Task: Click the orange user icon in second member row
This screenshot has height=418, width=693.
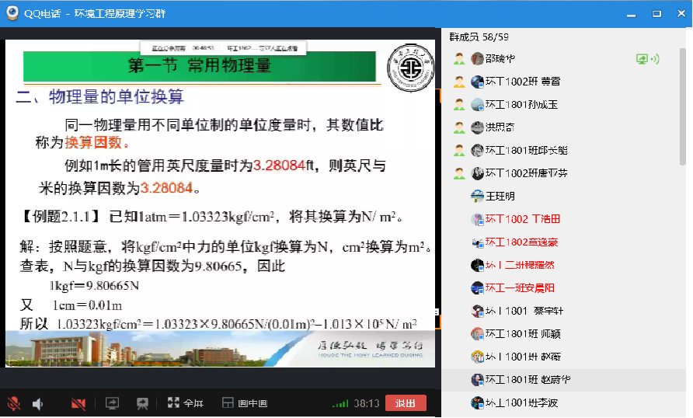Action: 459,82
